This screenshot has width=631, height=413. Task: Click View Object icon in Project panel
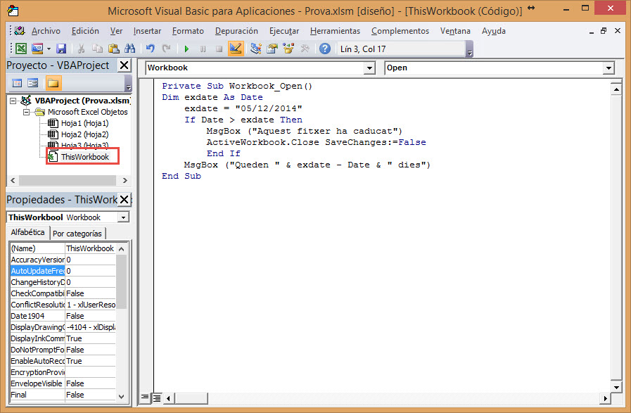32,83
